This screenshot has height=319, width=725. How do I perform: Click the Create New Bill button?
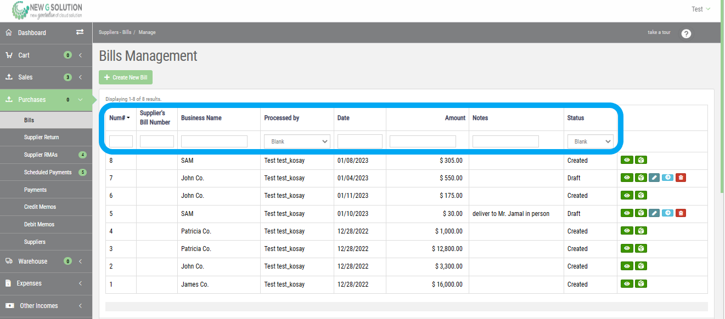coord(126,77)
